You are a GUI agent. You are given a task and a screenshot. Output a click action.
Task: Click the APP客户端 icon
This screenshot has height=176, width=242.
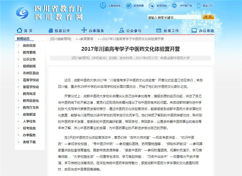click(175, 6)
